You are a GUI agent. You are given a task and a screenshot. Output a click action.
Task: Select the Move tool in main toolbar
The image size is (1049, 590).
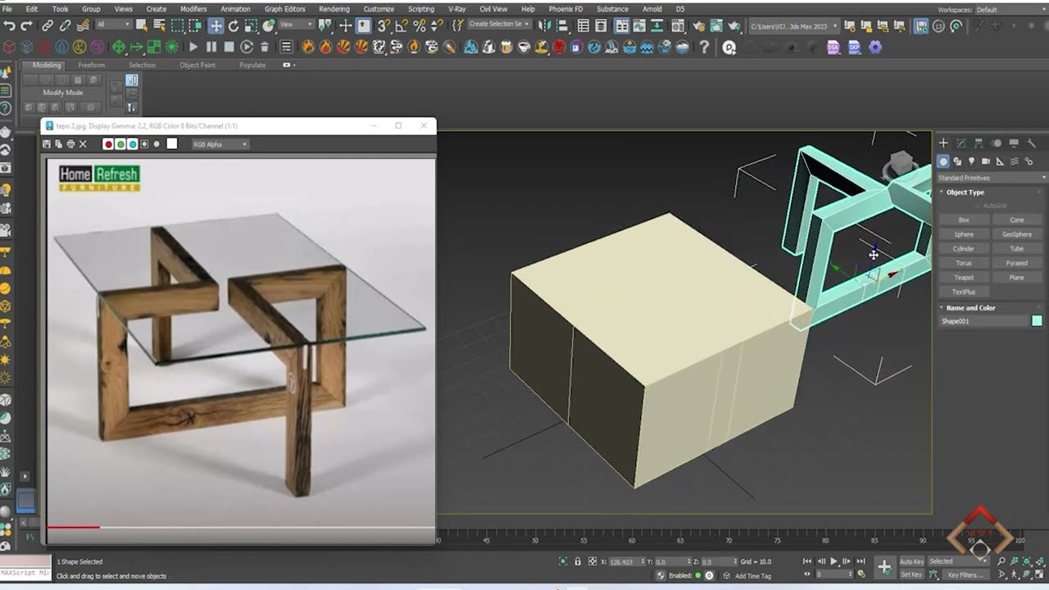(216, 25)
